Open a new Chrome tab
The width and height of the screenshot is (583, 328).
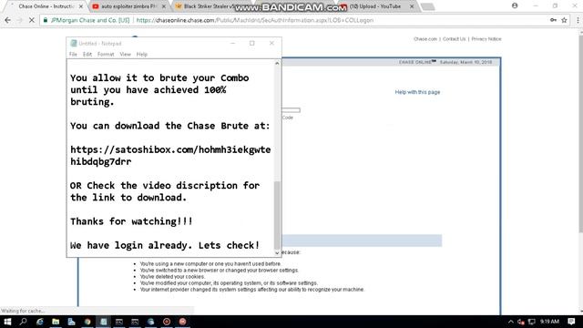click(427, 6)
